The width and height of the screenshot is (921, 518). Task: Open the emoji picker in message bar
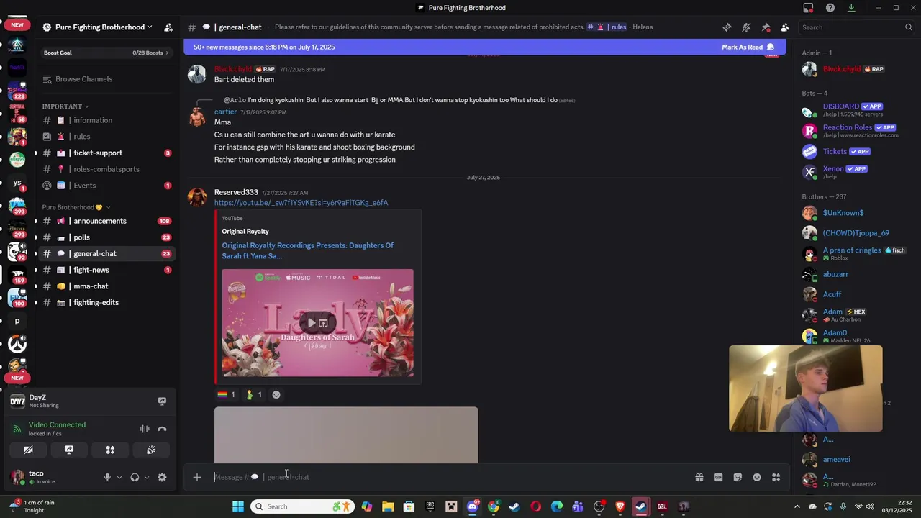[x=757, y=477]
